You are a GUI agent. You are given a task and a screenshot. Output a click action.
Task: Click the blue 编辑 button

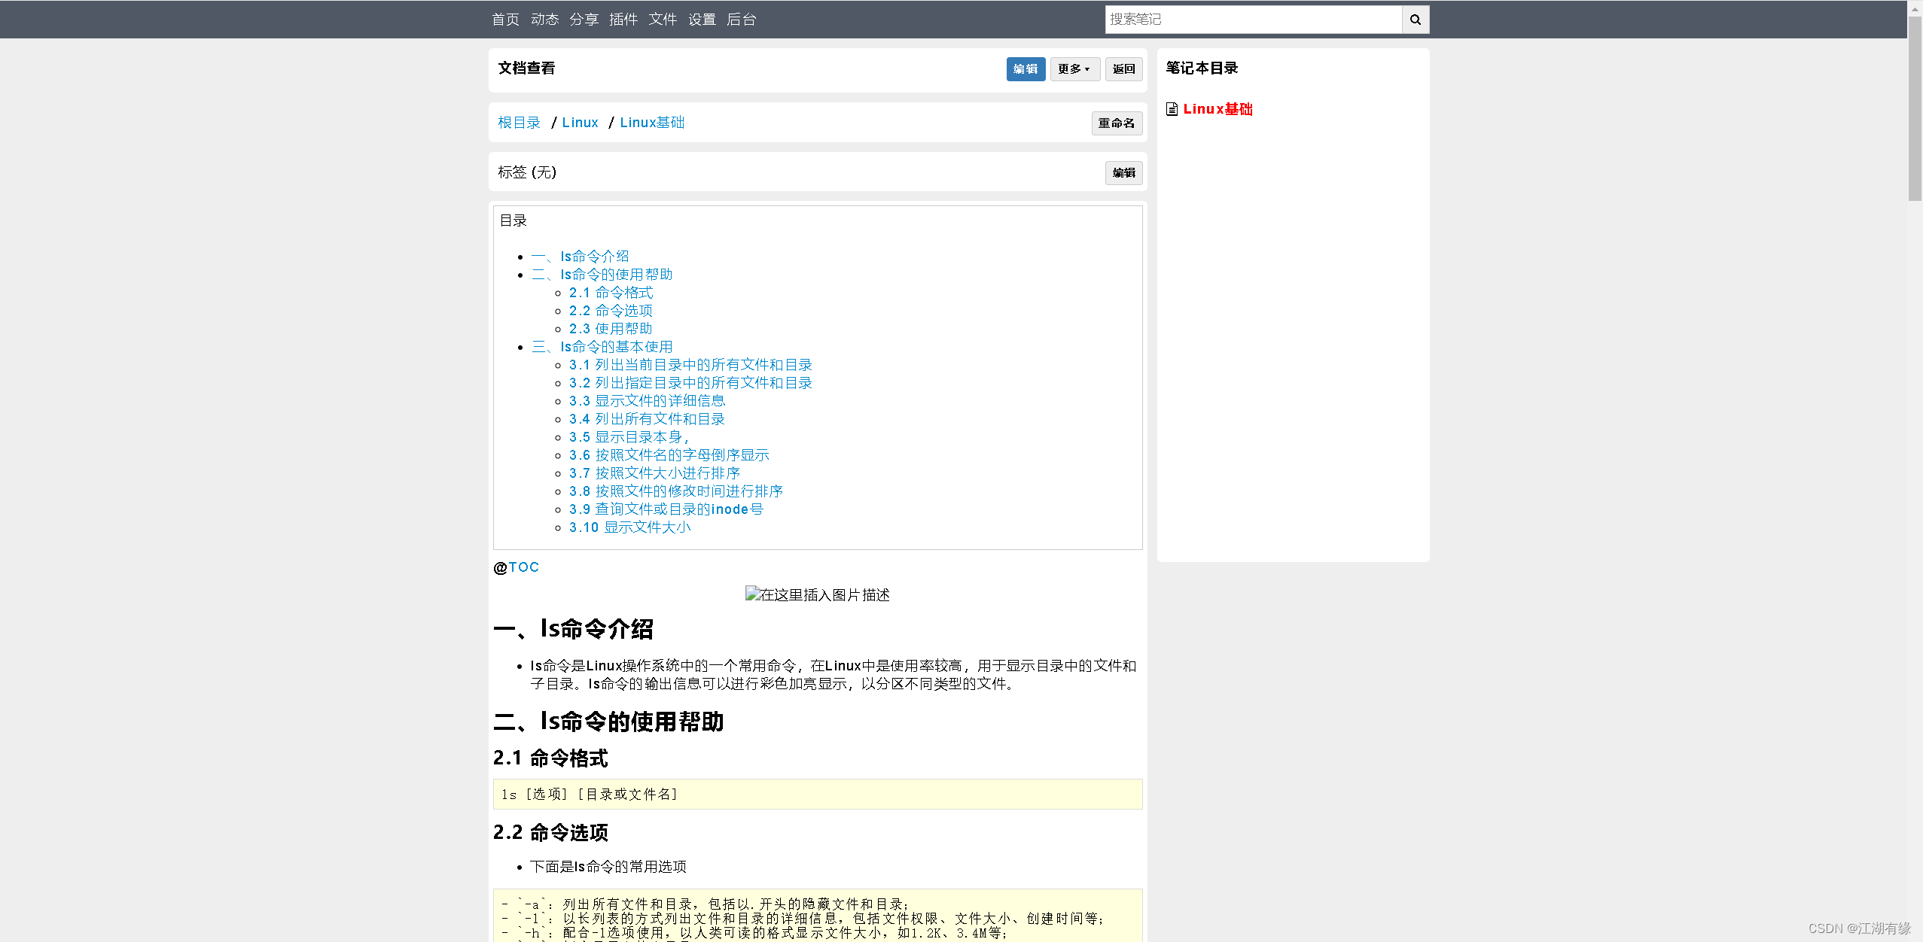(1025, 68)
